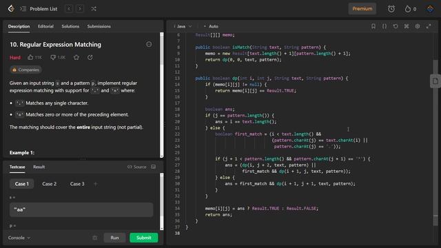The height and width of the screenshot is (248, 441).
Task: Open the Java language dropdown
Action: (183, 26)
